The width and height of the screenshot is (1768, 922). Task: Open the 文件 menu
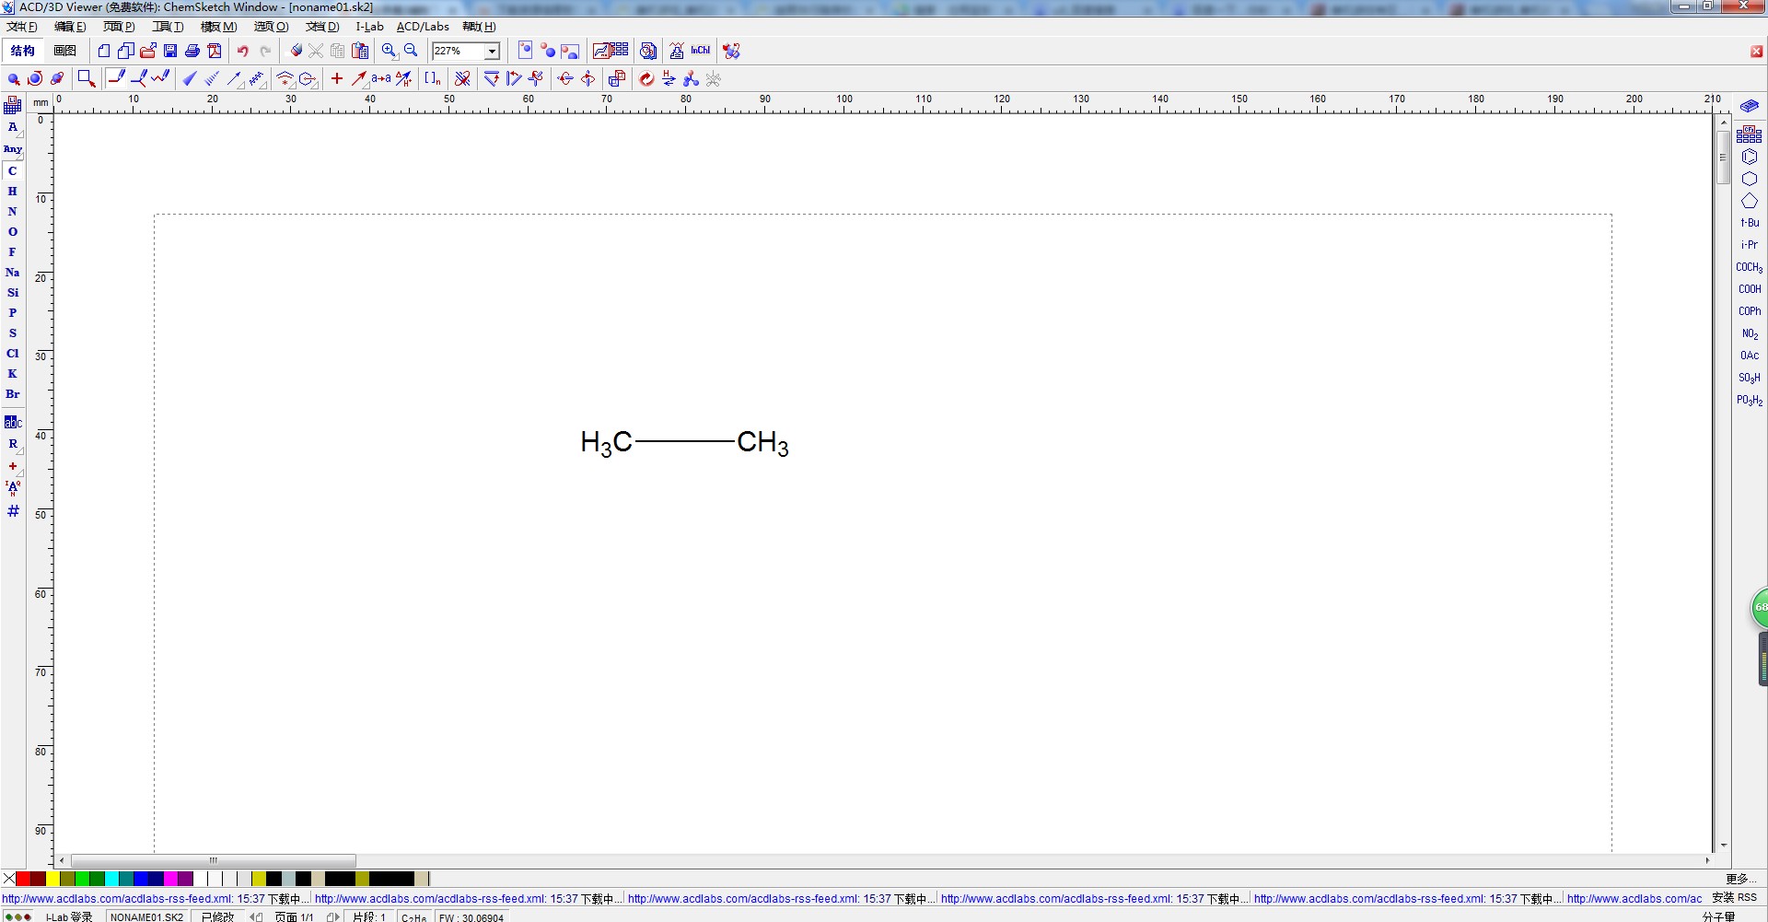(20, 27)
